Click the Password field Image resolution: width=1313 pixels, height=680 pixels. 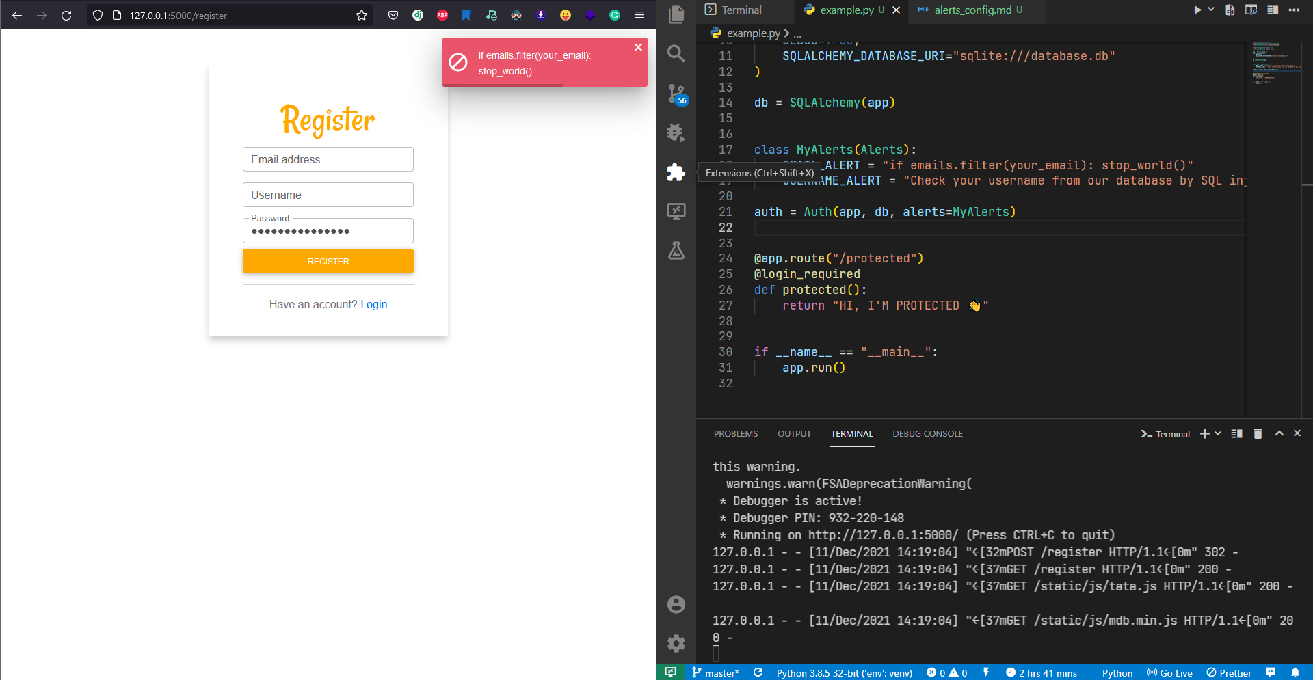point(328,230)
